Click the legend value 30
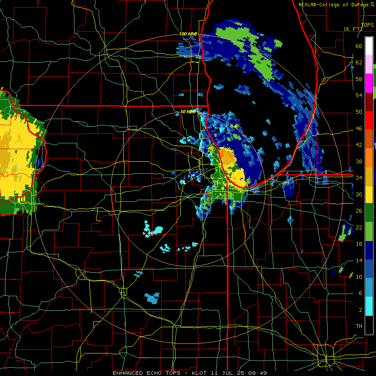Image resolution: width=376 pixels, height=376 pixels. [x=359, y=194]
